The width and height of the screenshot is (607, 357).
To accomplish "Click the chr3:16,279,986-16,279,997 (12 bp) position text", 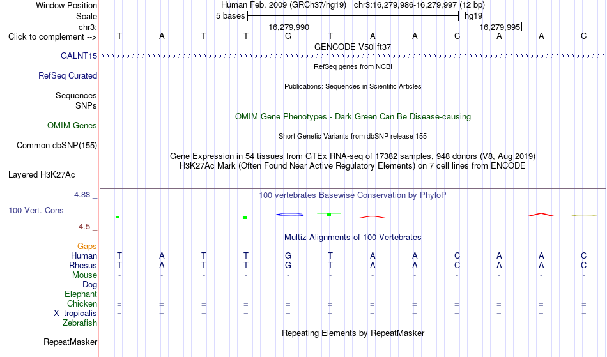I will 419,5.
